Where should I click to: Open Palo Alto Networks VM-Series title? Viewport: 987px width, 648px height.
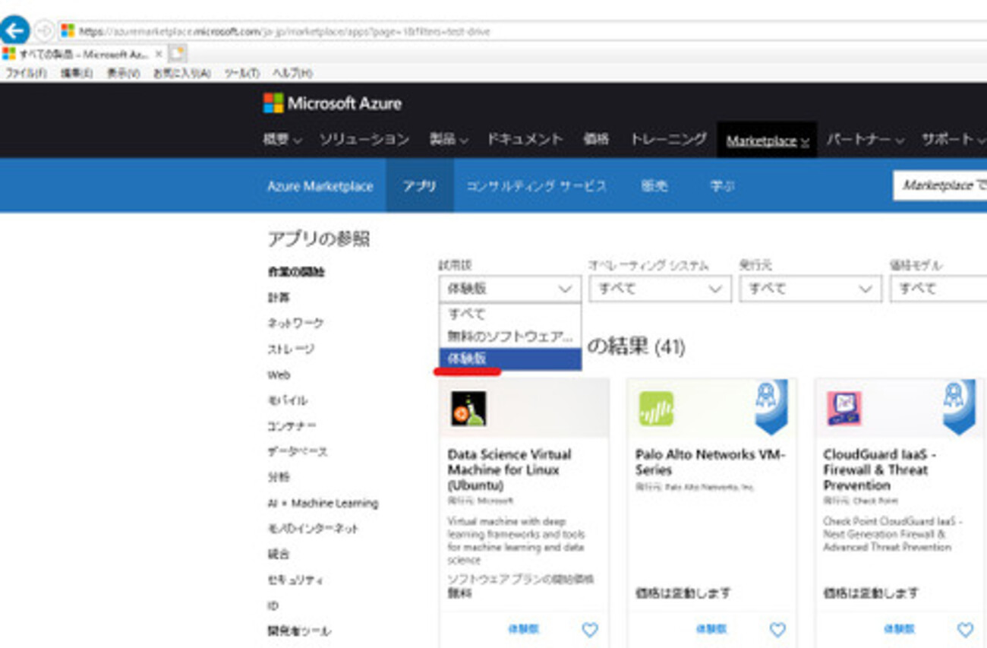coord(711,462)
